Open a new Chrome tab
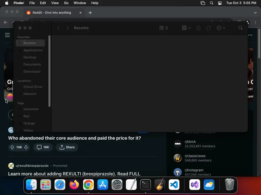Screen dimensions: 261x195 90,13
